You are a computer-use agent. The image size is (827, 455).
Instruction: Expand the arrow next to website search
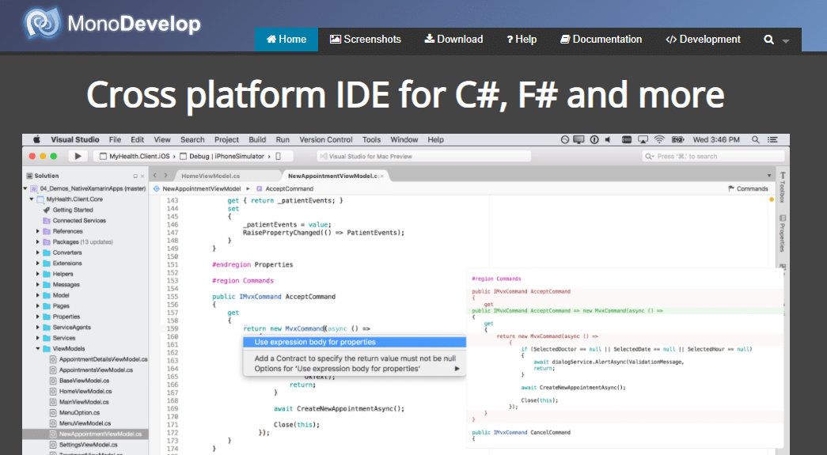pos(786,40)
